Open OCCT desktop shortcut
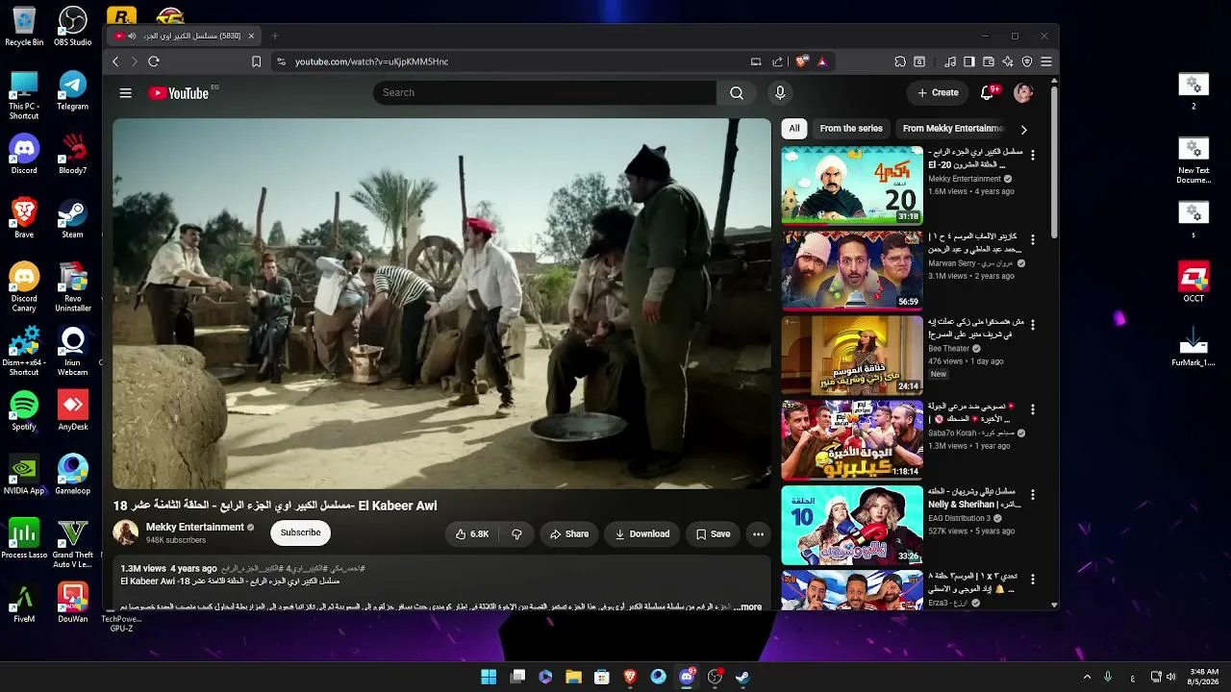The width and height of the screenshot is (1231, 692). coord(1193,283)
